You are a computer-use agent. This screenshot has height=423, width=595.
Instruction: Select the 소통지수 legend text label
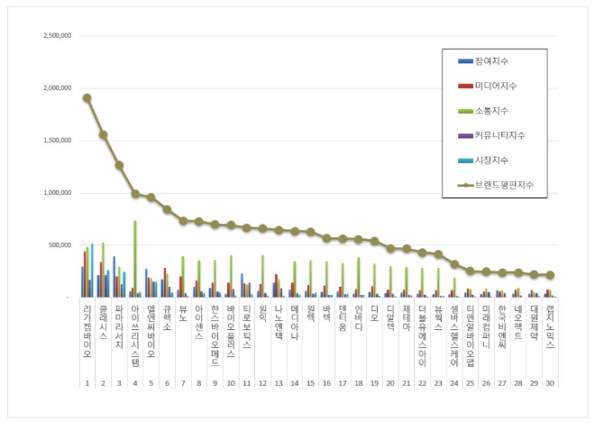pyautogui.click(x=492, y=111)
